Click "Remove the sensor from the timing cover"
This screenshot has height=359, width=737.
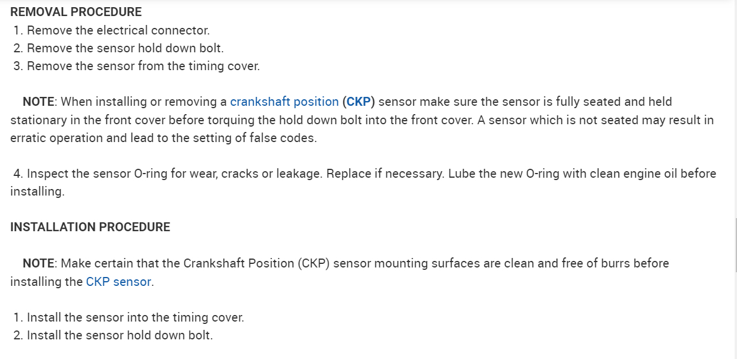pos(143,66)
